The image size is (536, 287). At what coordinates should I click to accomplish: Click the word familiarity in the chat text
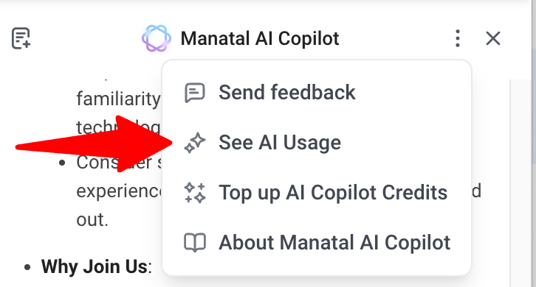coord(118,99)
